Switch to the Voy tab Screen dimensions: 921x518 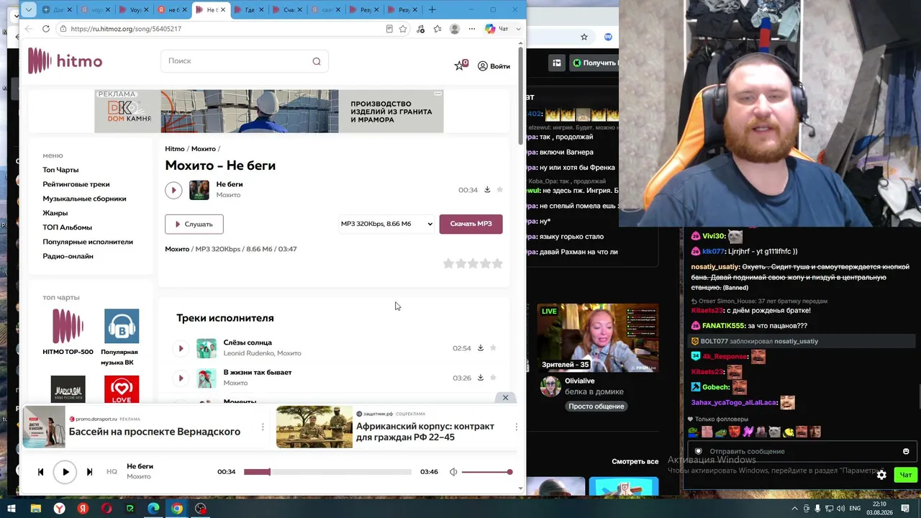click(133, 10)
